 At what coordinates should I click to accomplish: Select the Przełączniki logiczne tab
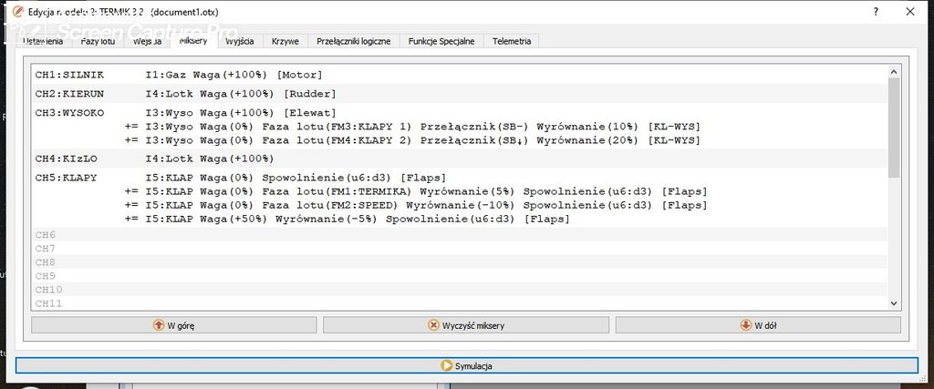(353, 41)
